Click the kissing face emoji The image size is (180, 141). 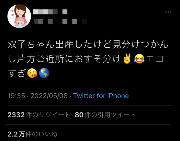(x=32, y=73)
